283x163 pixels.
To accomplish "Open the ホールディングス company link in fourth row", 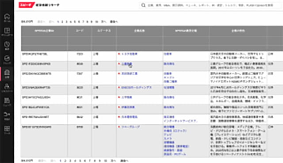I will (136, 88).
